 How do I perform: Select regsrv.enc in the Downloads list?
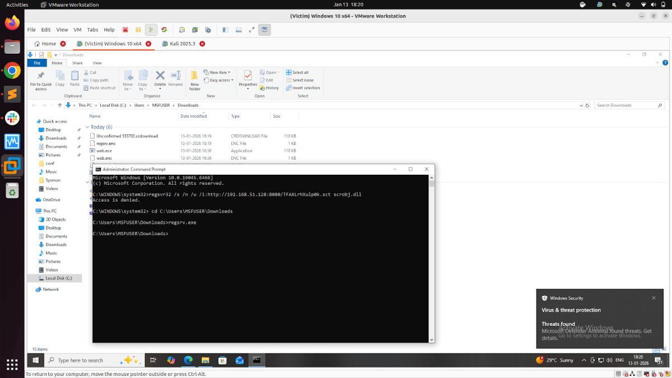[x=106, y=143]
